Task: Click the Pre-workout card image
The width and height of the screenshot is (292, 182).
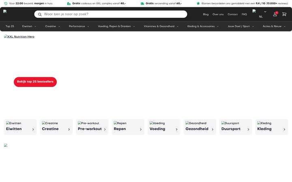Action: pos(88,123)
